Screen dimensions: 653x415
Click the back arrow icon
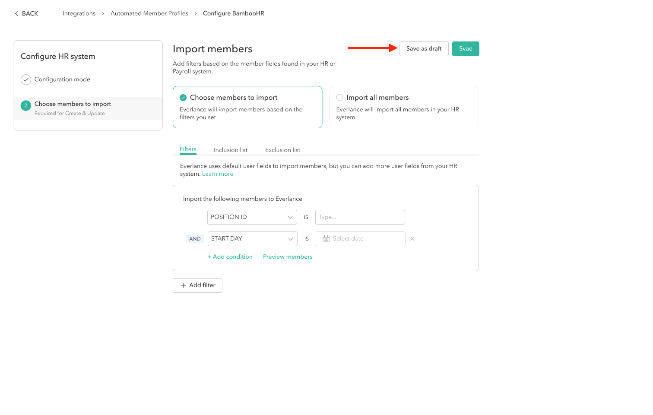point(16,14)
